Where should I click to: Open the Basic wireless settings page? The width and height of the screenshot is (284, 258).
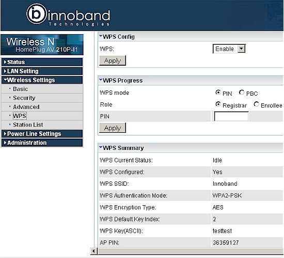[20, 89]
